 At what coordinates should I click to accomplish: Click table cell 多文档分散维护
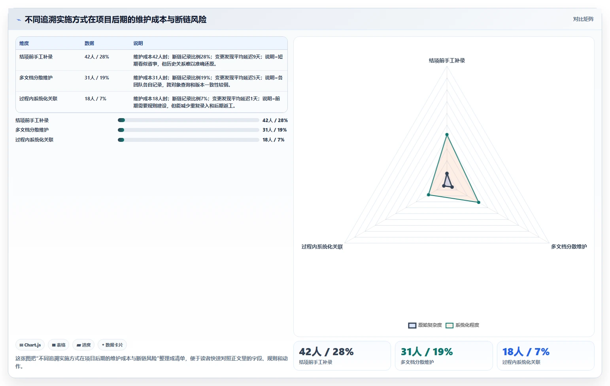[36, 78]
